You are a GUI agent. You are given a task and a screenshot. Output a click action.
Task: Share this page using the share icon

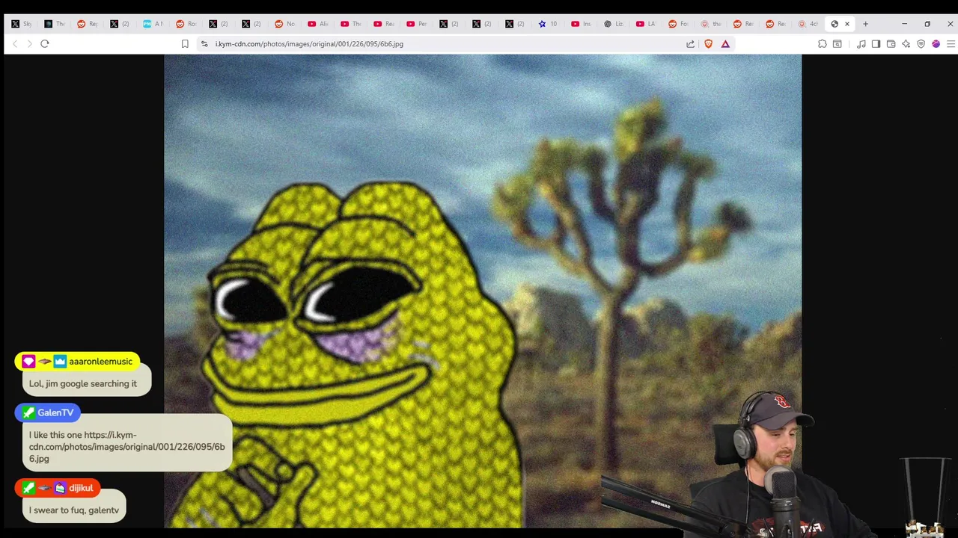(690, 44)
